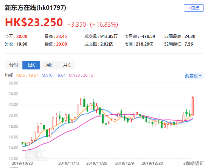Click the stock title 新东方在线(hk01797)
The image size is (207, 168).
pos(35,8)
